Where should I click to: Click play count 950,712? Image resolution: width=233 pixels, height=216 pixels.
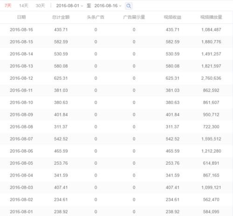click(x=211, y=115)
